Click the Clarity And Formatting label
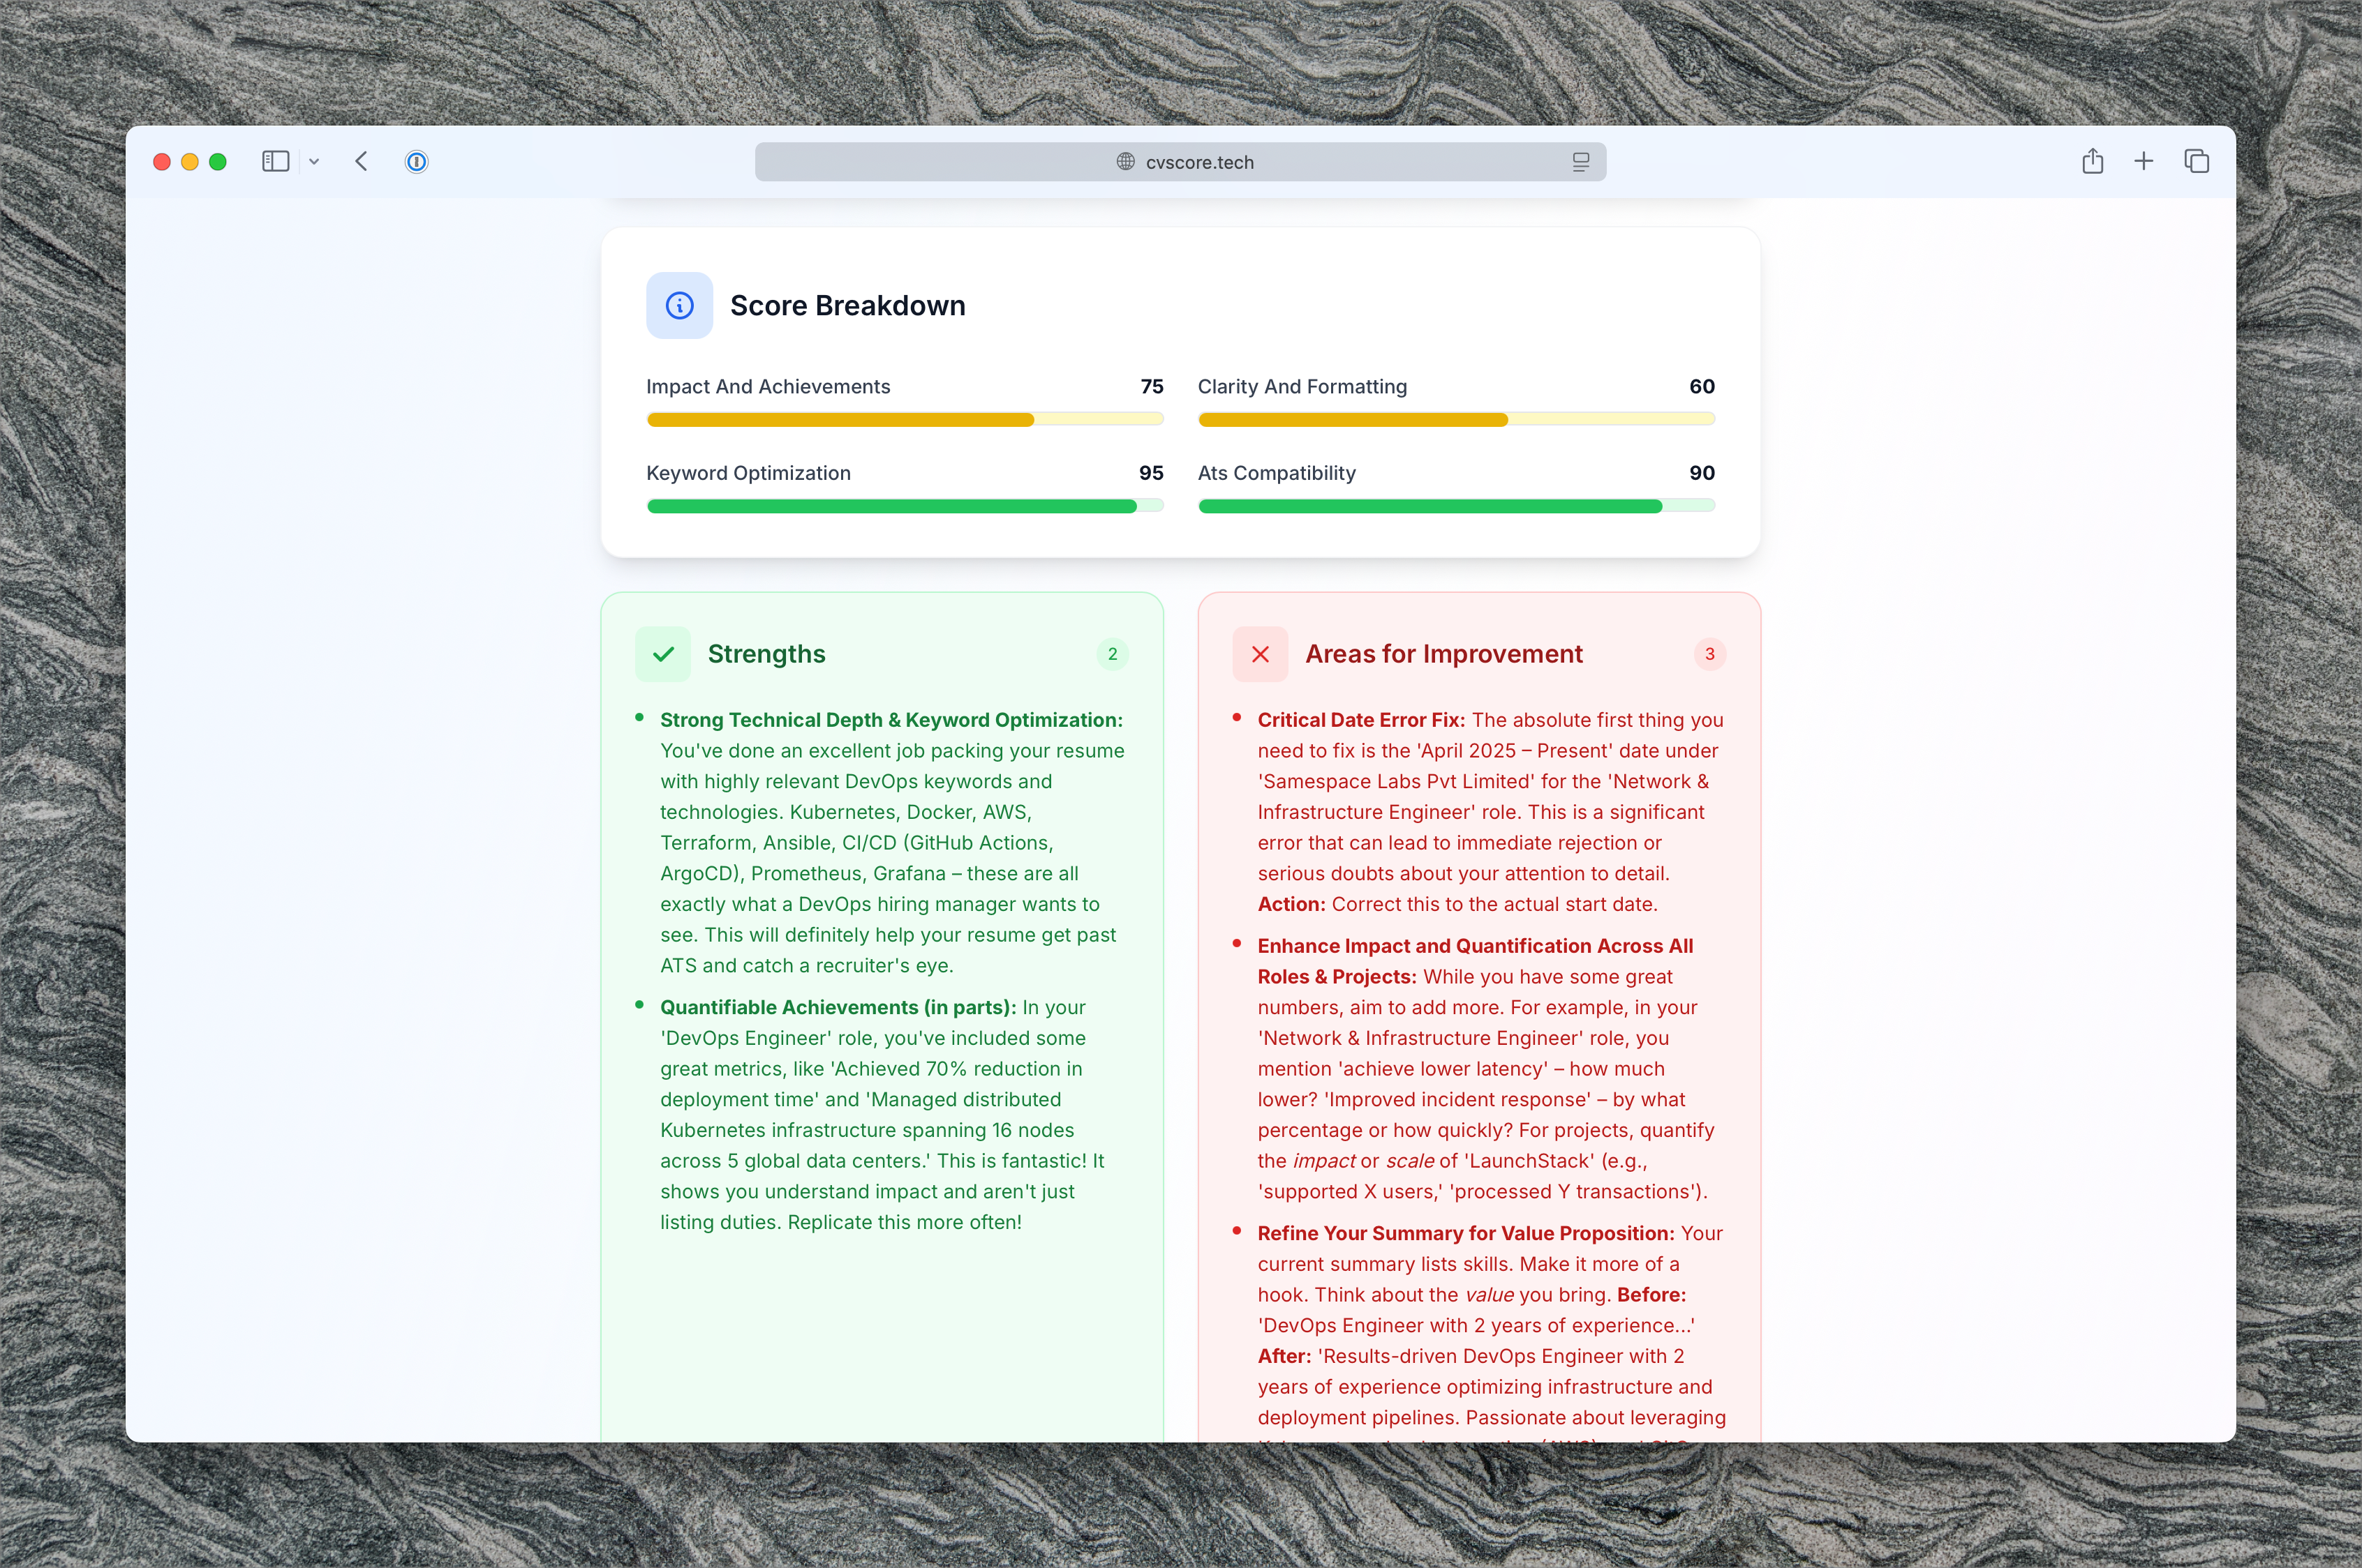The width and height of the screenshot is (2362, 1568). [1302, 387]
